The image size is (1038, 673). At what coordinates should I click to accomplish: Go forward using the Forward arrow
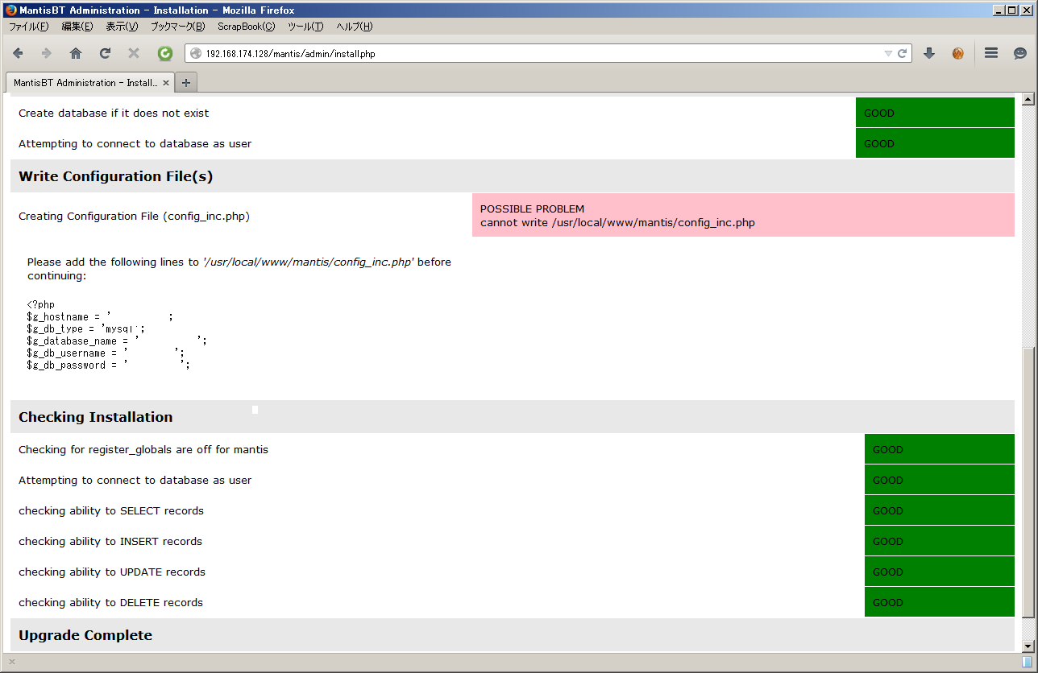tap(47, 53)
